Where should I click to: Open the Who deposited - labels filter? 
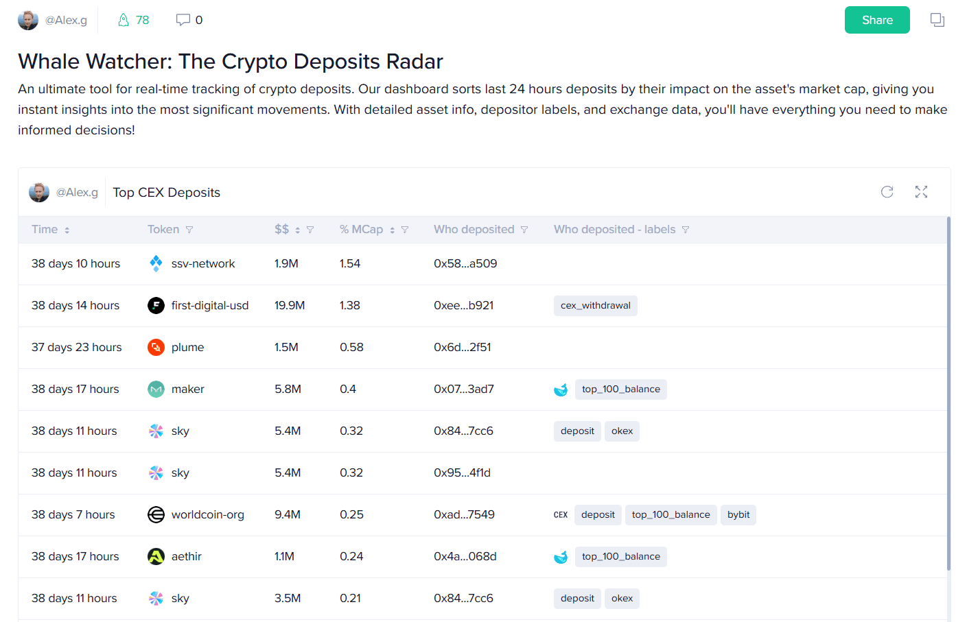(x=686, y=230)
